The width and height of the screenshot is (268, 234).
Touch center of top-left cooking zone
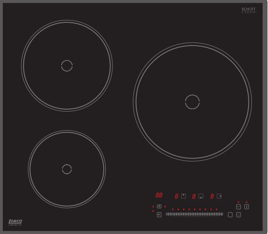click(x=67, y=66)
